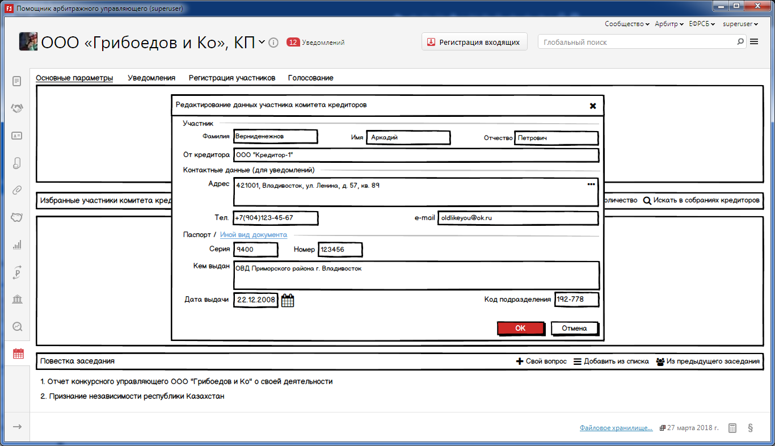
Task: Click the info icon next to company name
Action: point(273,43)
